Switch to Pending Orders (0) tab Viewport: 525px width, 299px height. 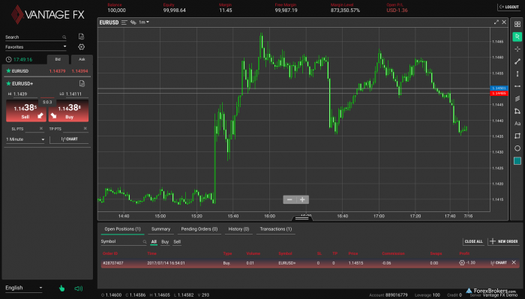(199, 229)
